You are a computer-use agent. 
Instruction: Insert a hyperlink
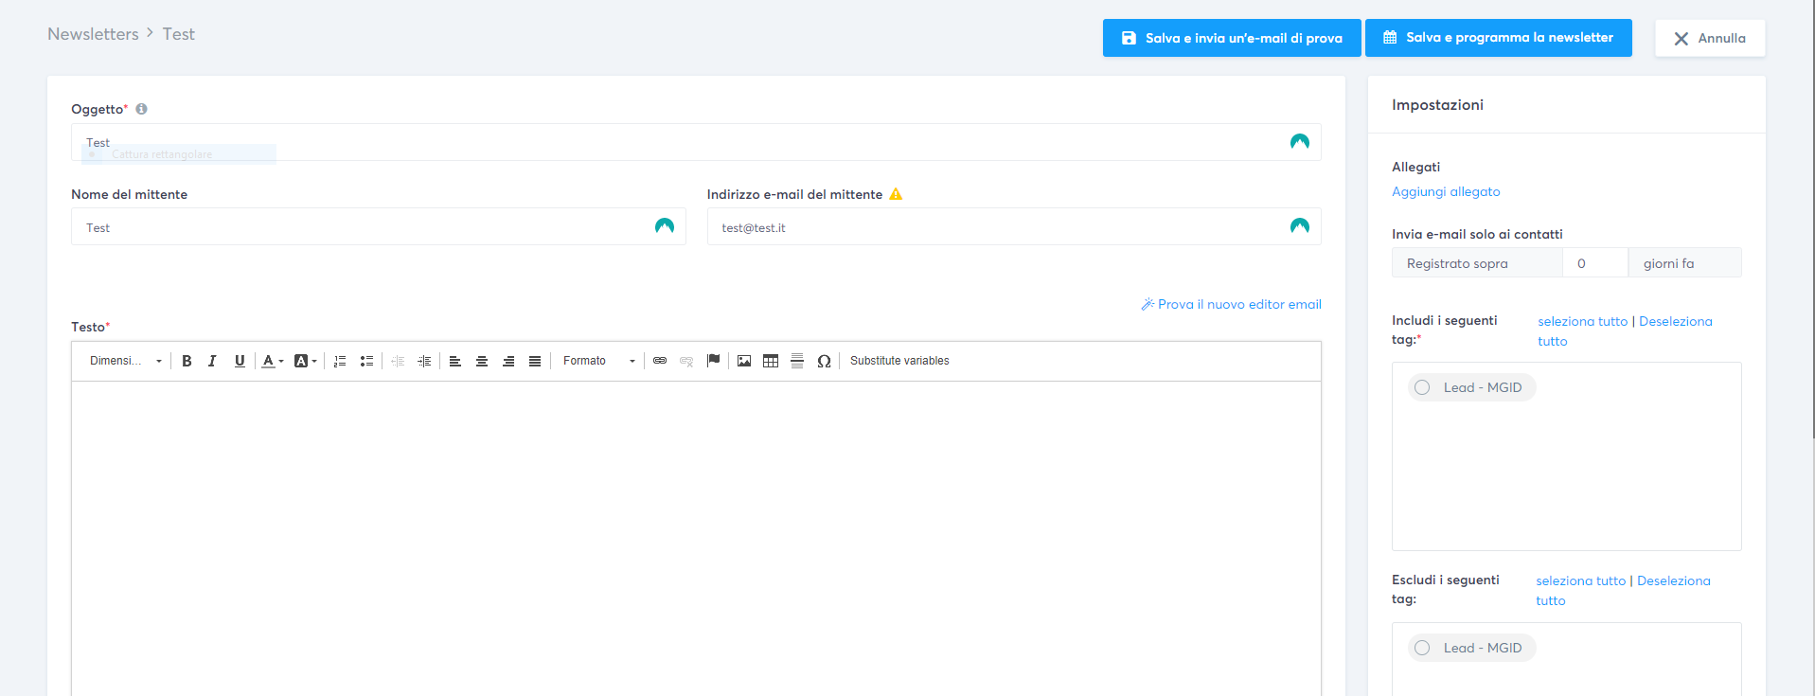click(x=660, y=361)
